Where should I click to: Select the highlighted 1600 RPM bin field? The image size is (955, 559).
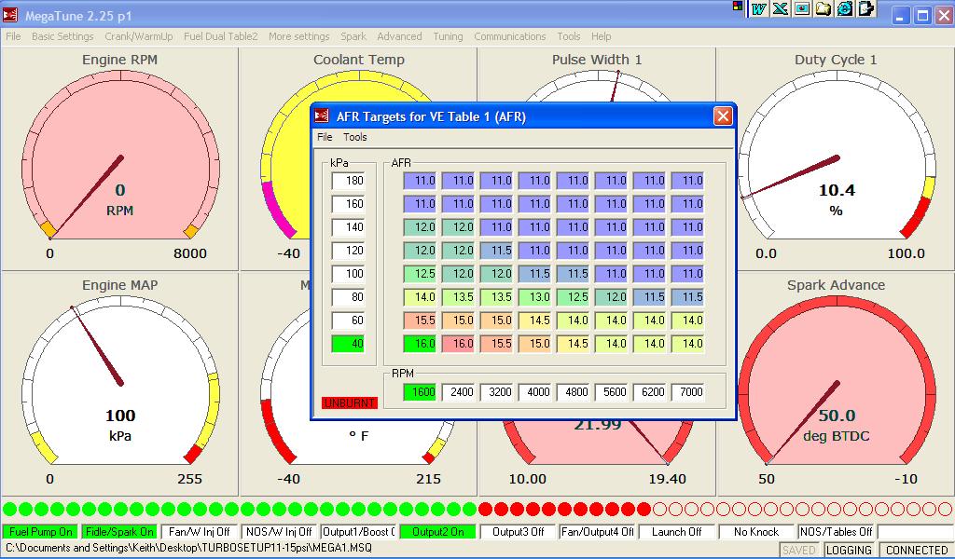pyautogui.click(x=420, y=392)
